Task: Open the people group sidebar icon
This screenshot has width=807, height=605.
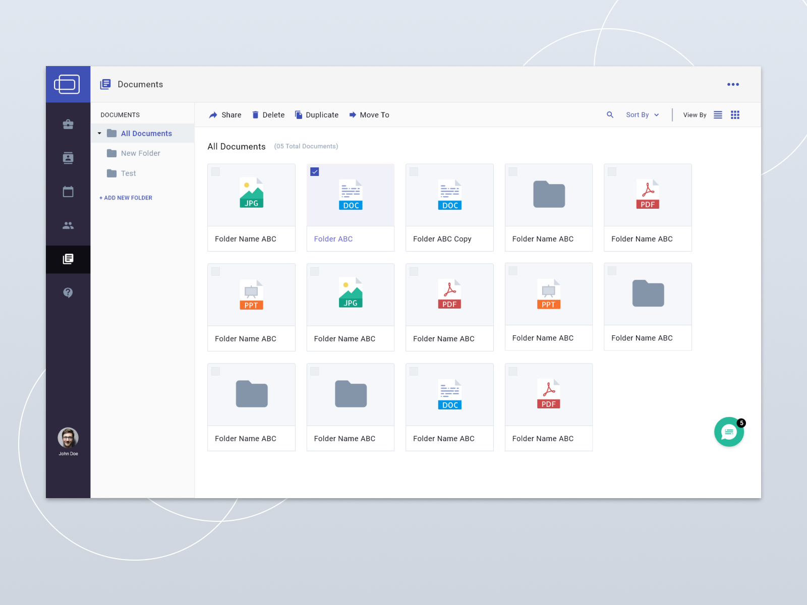Action: [x=68, y=225]
